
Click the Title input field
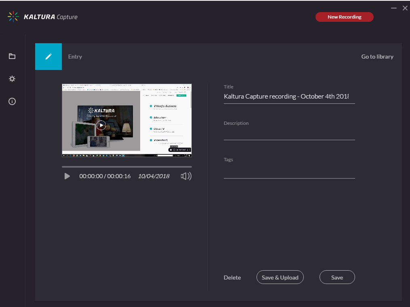(x=289, y=97)
